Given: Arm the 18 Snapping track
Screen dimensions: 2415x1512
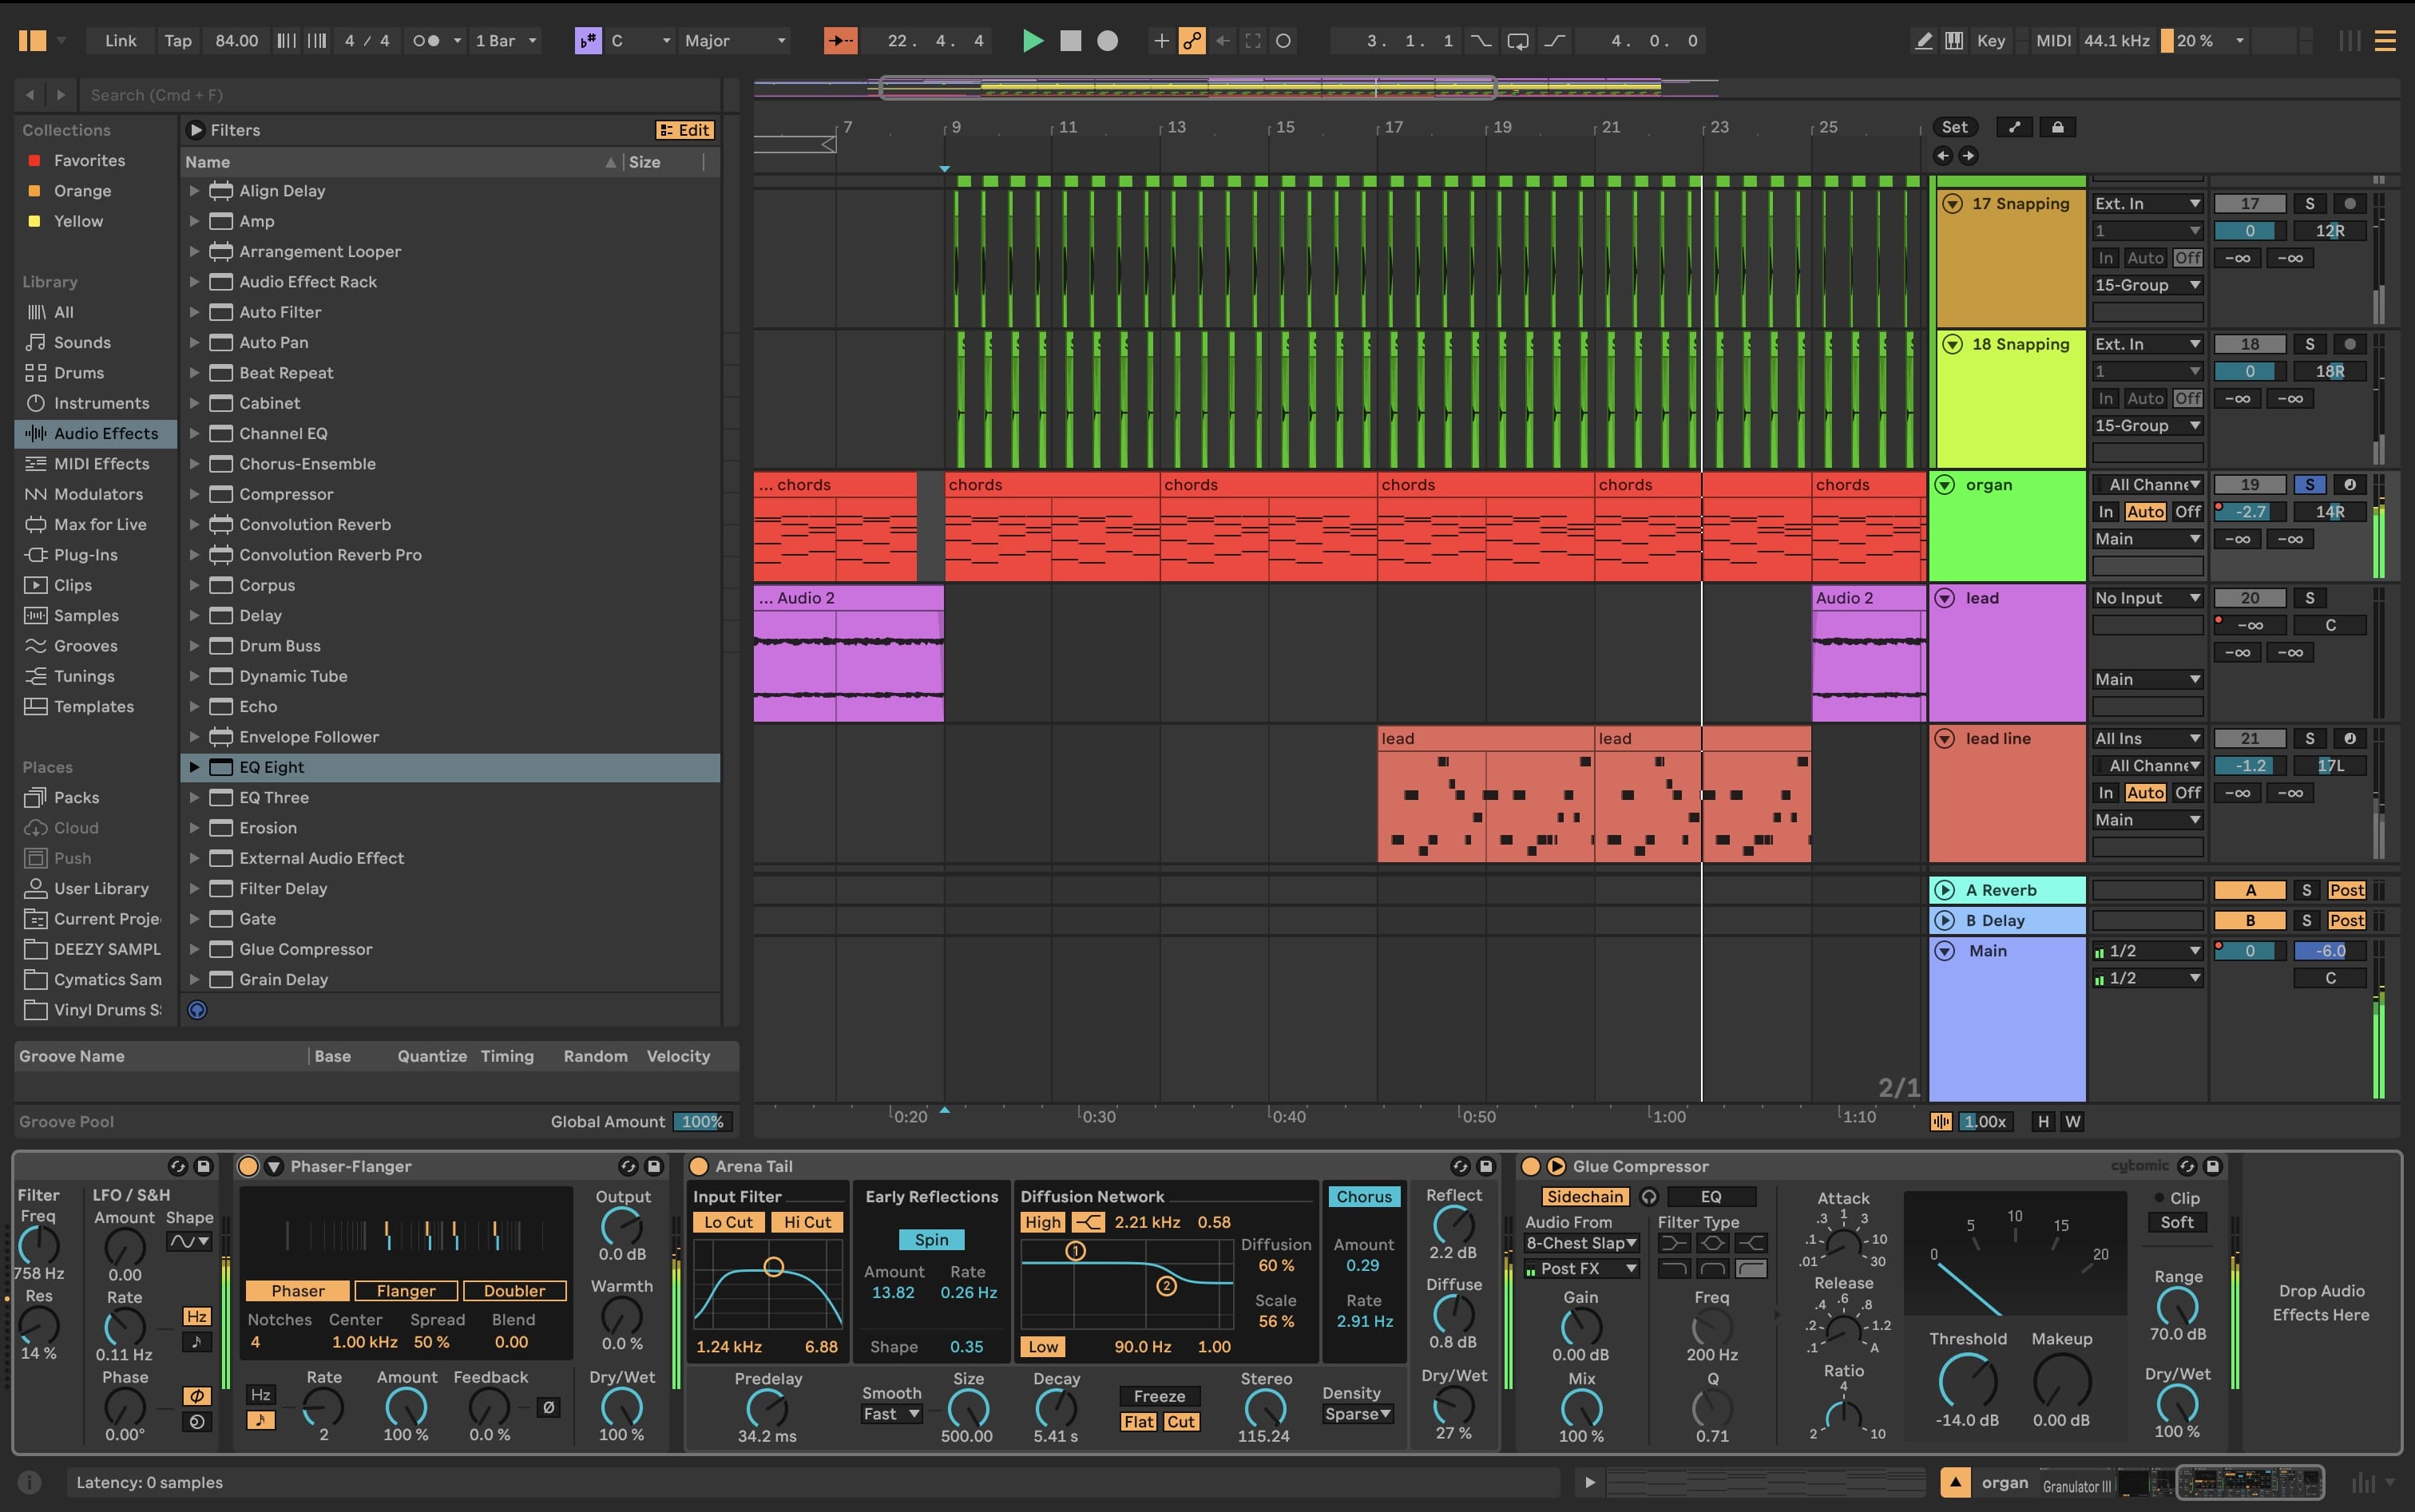Looking at the screenshot, I should pyautogui.click(x=2350, y=344).
